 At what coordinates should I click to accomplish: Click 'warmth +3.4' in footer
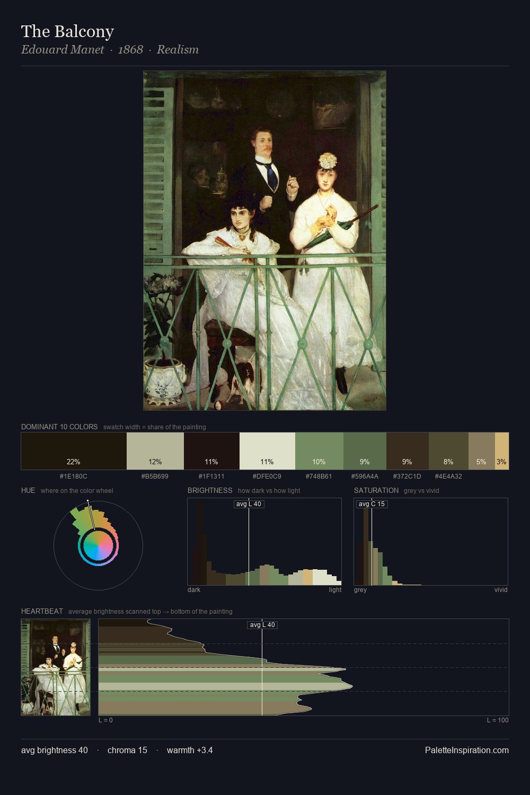pos(190,750)
